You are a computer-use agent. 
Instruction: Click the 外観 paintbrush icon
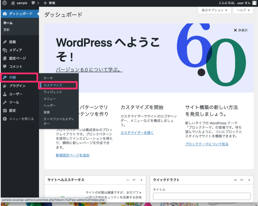[5, 77]
